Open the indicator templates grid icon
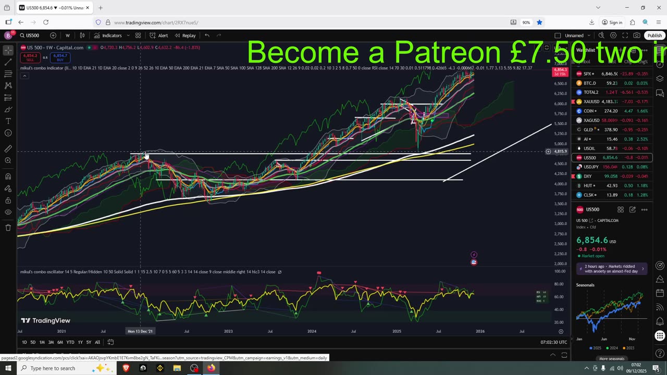Screen dimensions: 667x375 [138, 35]
